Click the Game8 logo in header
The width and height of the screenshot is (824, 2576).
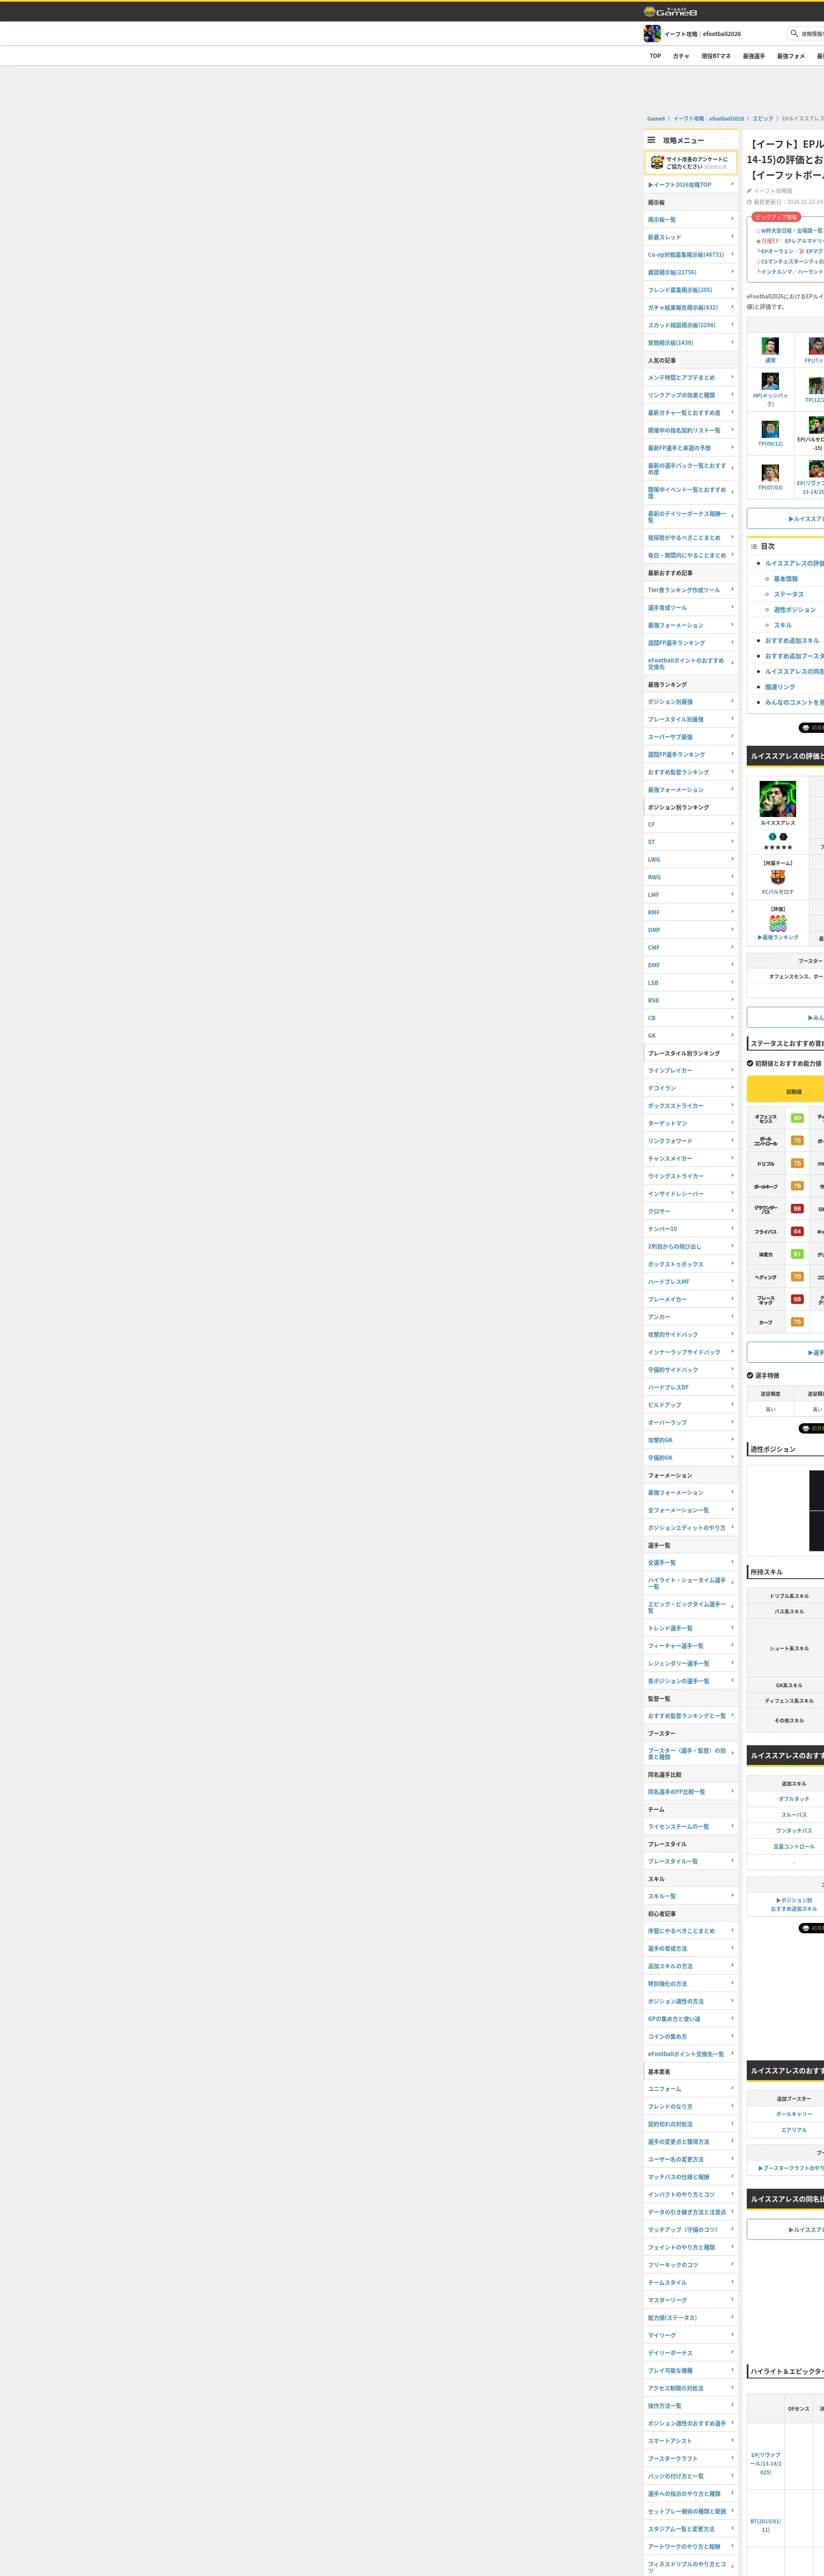point(670,12)
